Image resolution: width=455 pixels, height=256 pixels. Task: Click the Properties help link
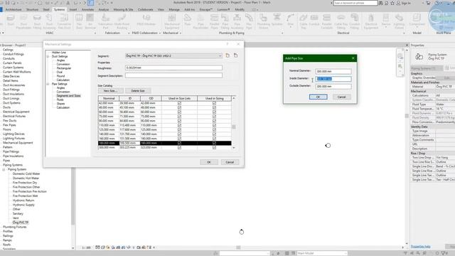click(420, 247)
